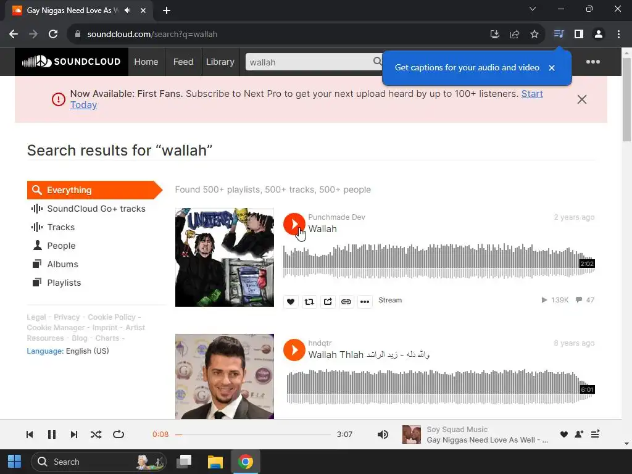Go to SoundCloud home via logo
The height and width of the screenshot is (474, 632).
click(x=72, y=62)
